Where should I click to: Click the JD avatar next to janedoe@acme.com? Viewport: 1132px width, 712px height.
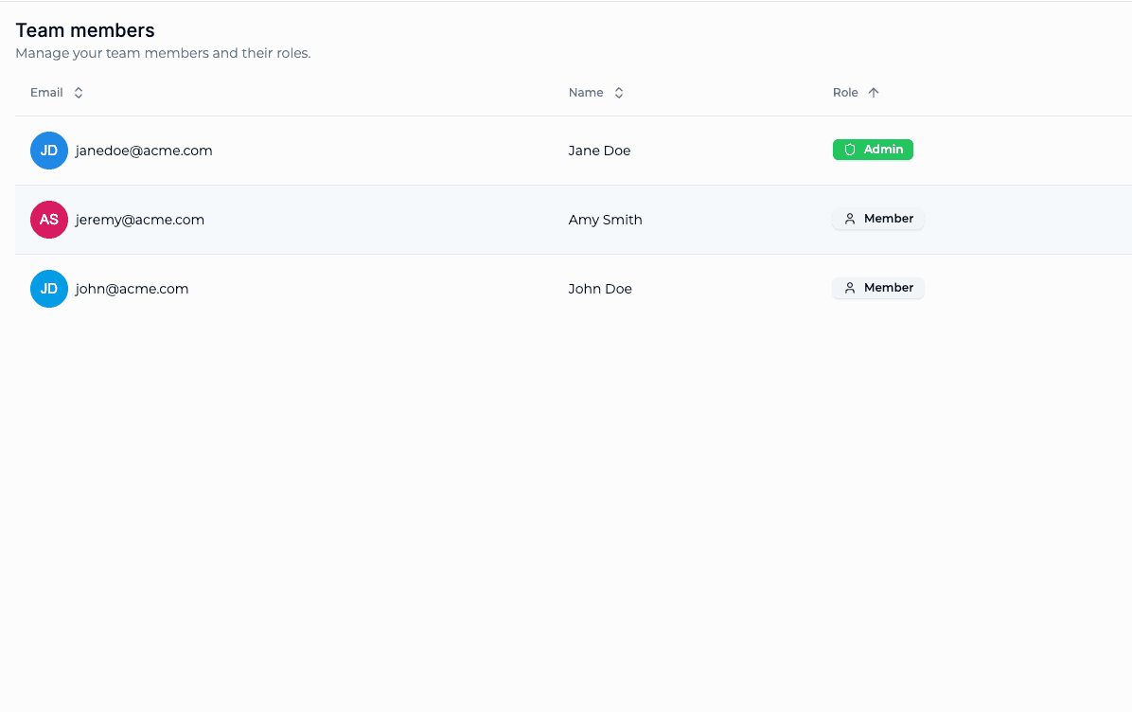[x=49, y=151]
